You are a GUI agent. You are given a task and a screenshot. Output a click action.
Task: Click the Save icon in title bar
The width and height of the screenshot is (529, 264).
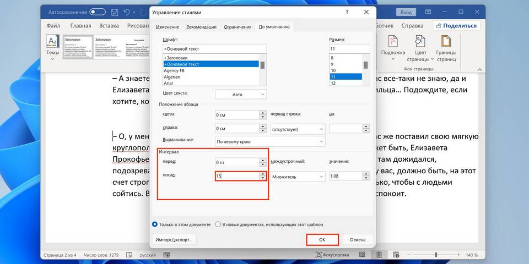[114, 12]
